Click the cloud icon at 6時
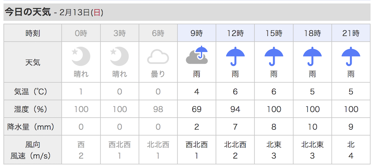 pyautogui.click(x=158, y=58)
